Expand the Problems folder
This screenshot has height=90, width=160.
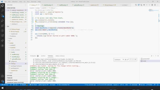pos(13,36)
